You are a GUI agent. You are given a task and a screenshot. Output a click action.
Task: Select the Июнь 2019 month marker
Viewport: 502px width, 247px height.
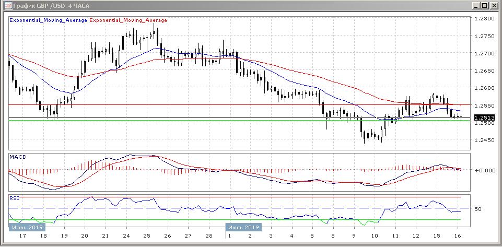[x=27, y=228]
